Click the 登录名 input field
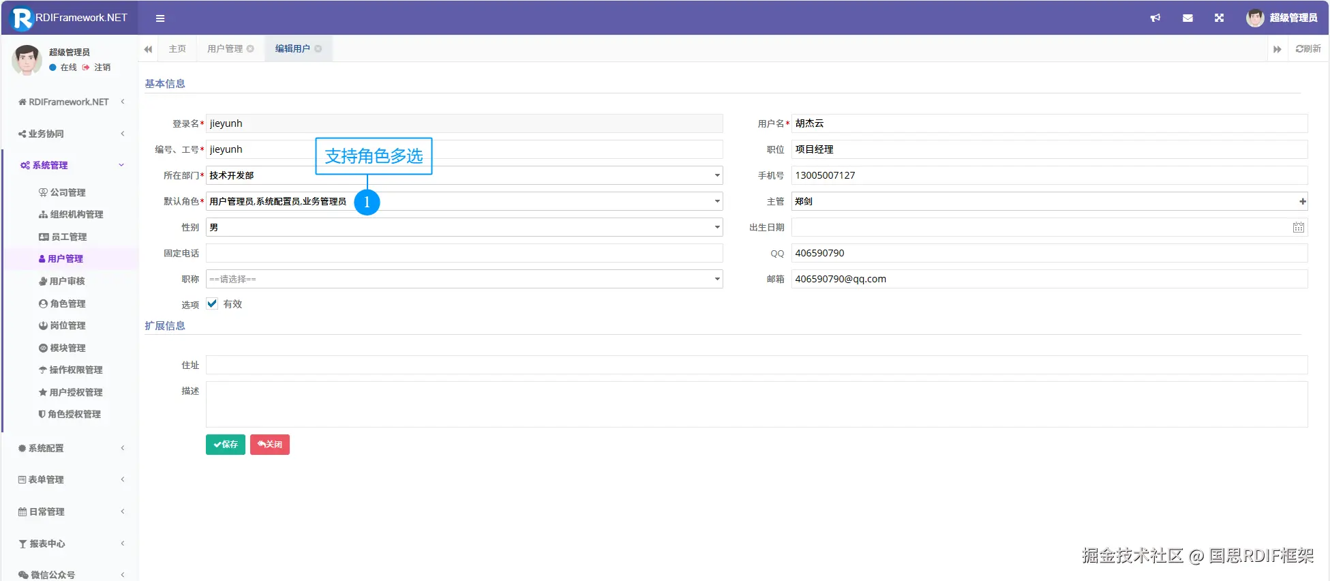Screen dimensions: 1330x581 click(464, 123)
